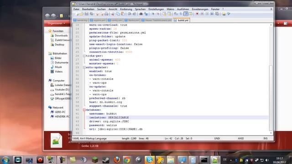Collapse the red database fold marker

click(x=84, y=110)
